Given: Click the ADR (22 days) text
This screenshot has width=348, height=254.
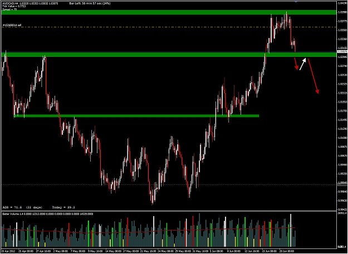Looking at the screenshot, I should (x=22, y=207).
